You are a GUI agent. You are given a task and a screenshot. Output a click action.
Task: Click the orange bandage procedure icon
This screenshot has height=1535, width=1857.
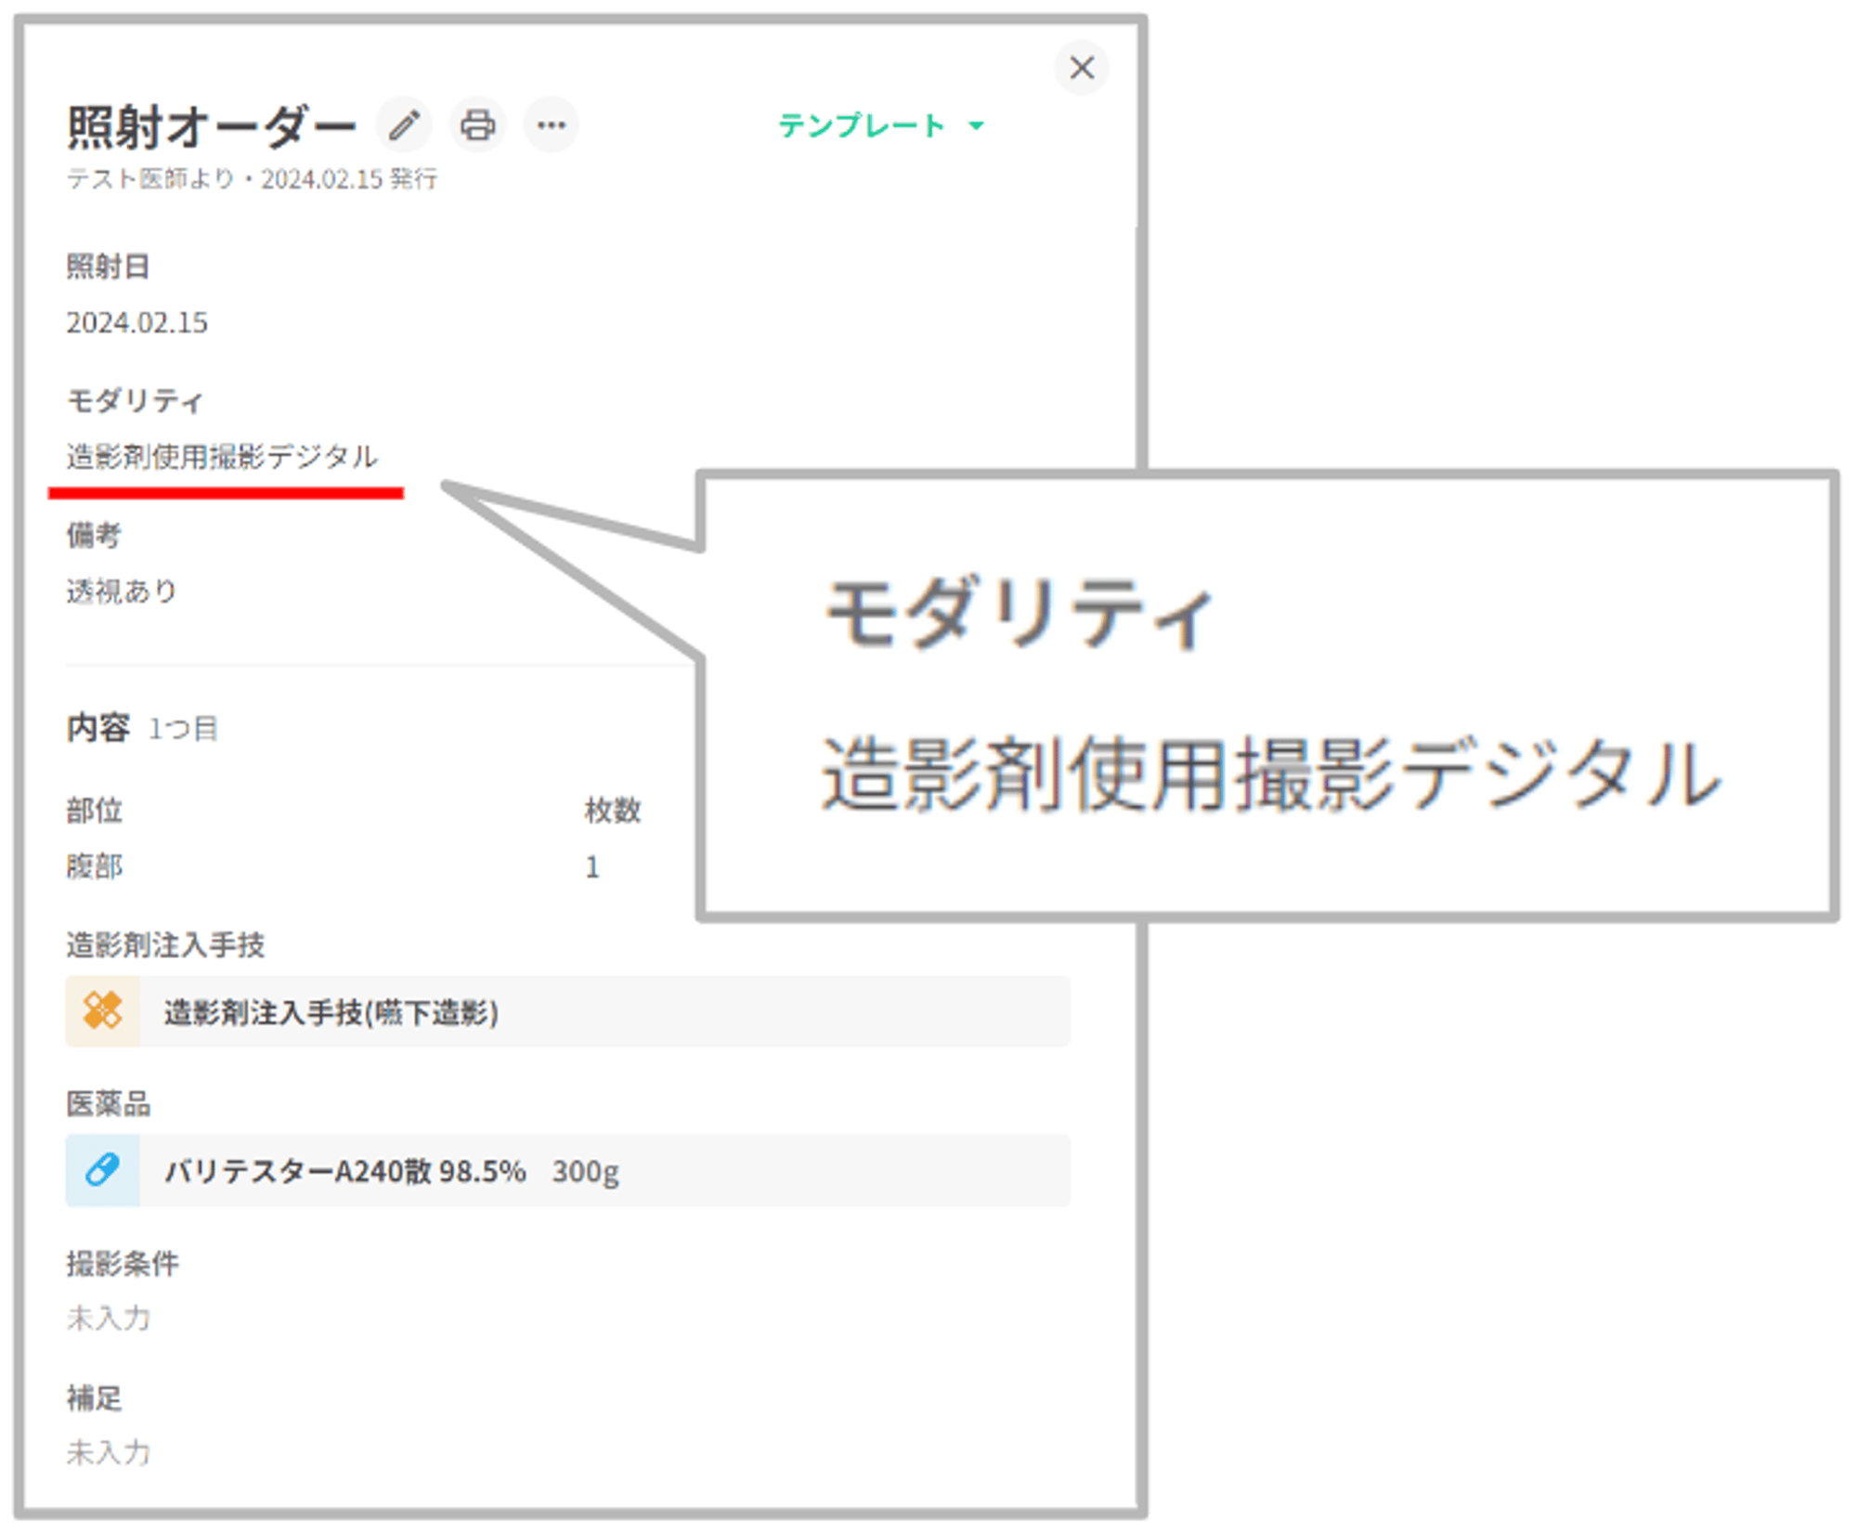click(x=102, y=1010)
